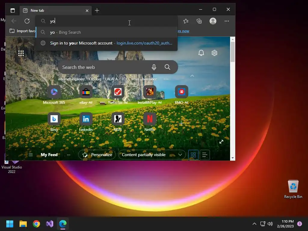Viewport: 308px width, 231px height.
Task: Open page settings gear icon
Action: tap(214, 53)
